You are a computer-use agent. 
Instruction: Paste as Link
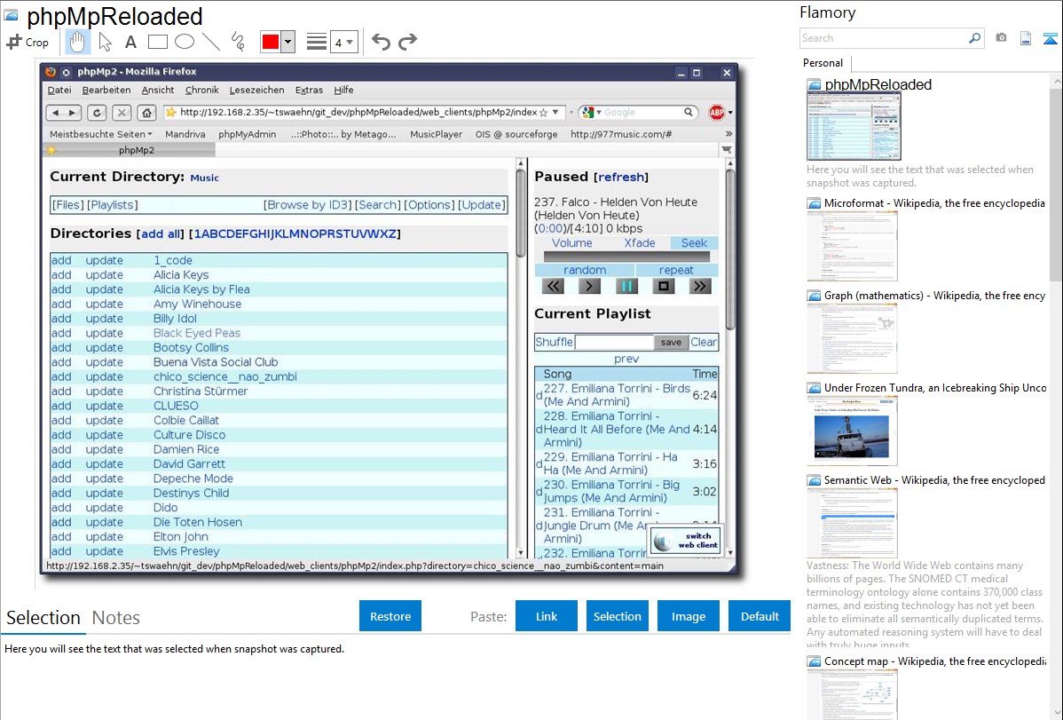[547, 616]
